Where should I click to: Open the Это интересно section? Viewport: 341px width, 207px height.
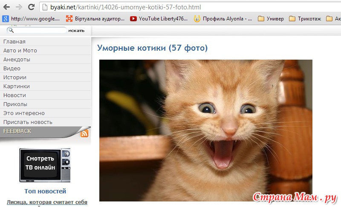45,113
